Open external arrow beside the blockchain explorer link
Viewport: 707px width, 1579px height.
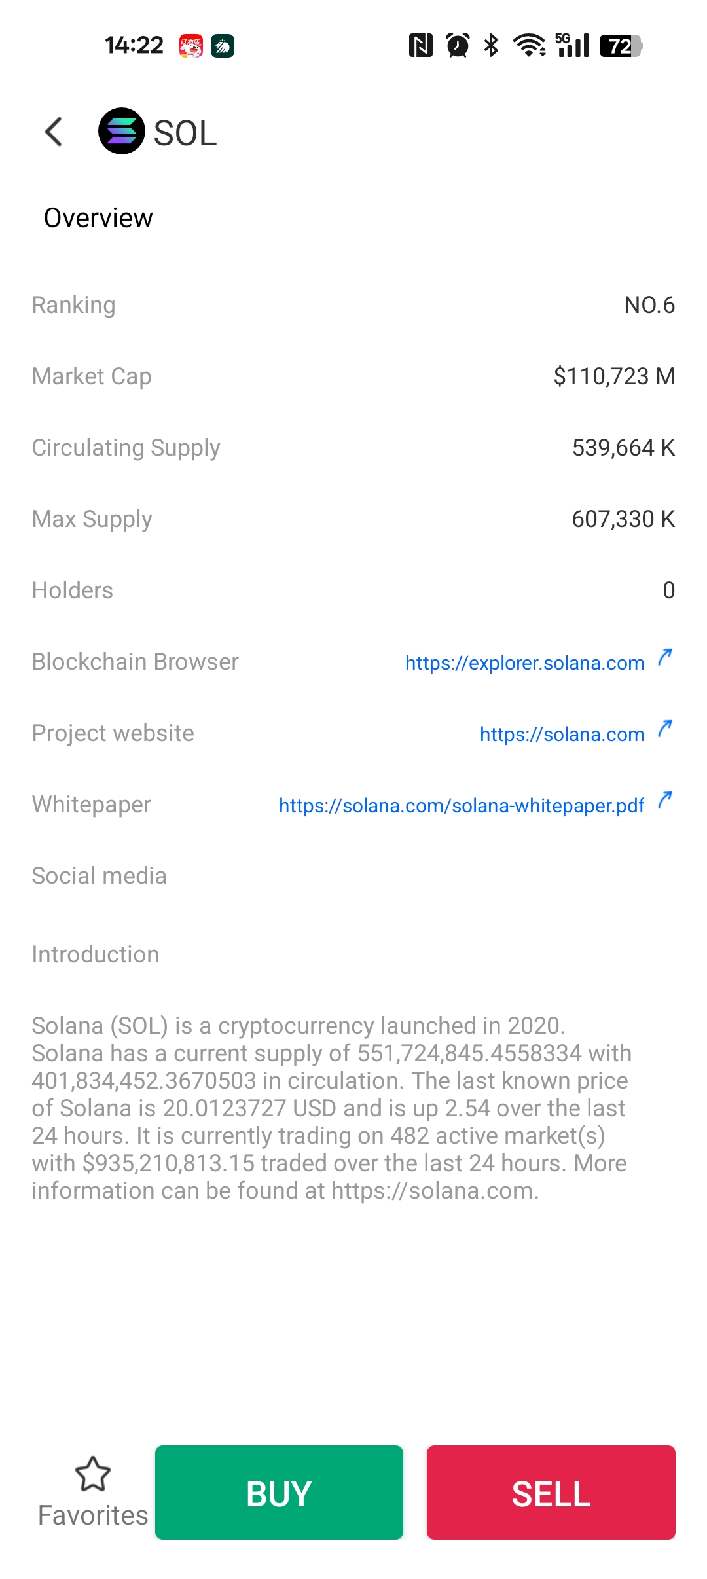point(665,657)
